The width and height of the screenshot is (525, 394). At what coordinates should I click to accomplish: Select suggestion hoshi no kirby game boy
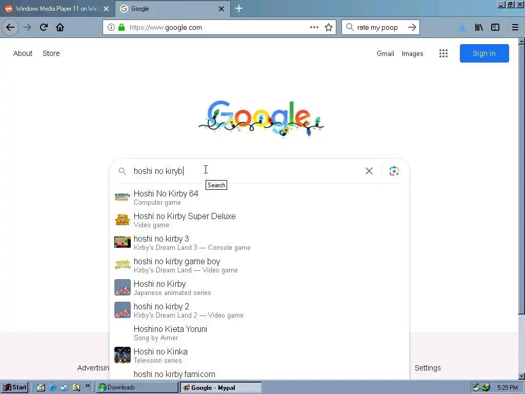[259, 265]
